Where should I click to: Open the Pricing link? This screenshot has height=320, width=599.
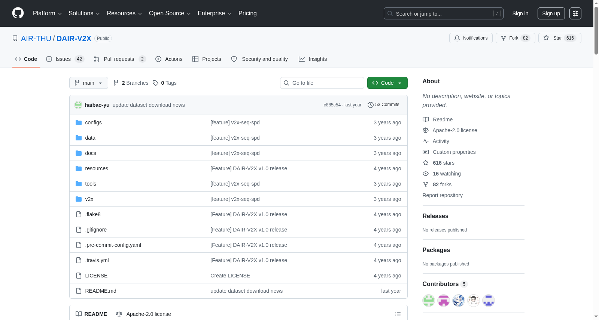(247, 13)
